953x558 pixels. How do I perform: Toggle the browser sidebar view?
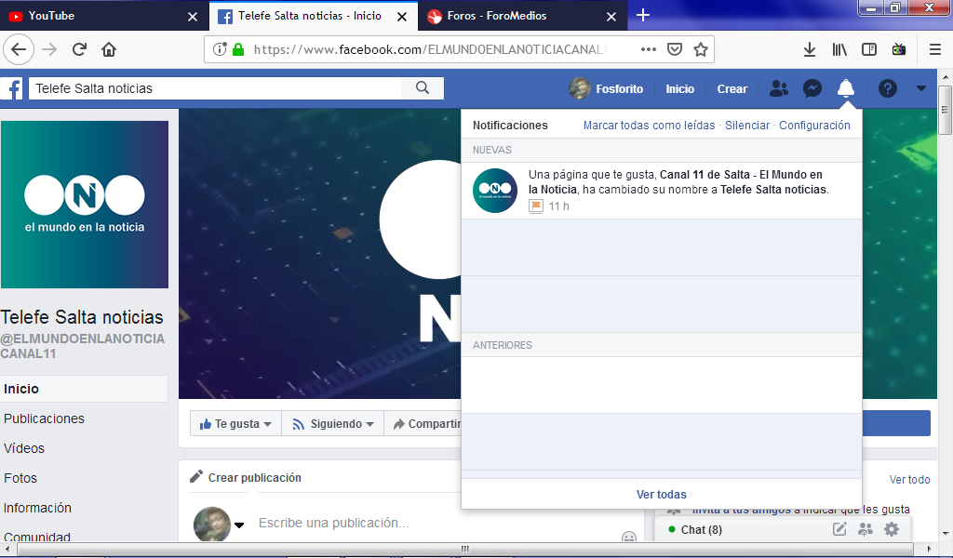pos(869,49)
